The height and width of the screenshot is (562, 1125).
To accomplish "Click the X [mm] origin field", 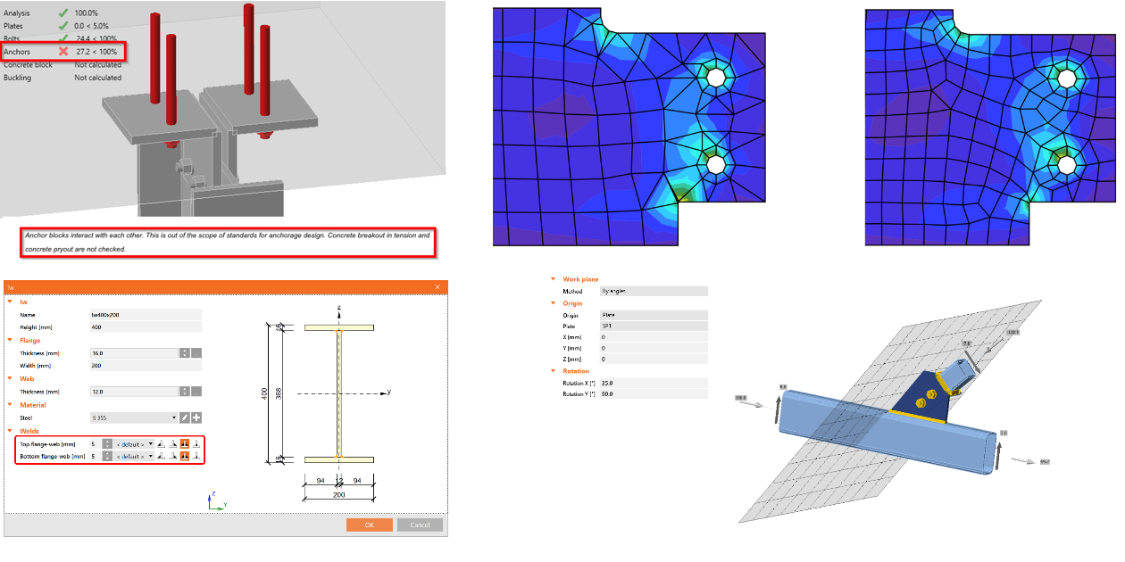I will pyautogui.click(x=654, y=337).
